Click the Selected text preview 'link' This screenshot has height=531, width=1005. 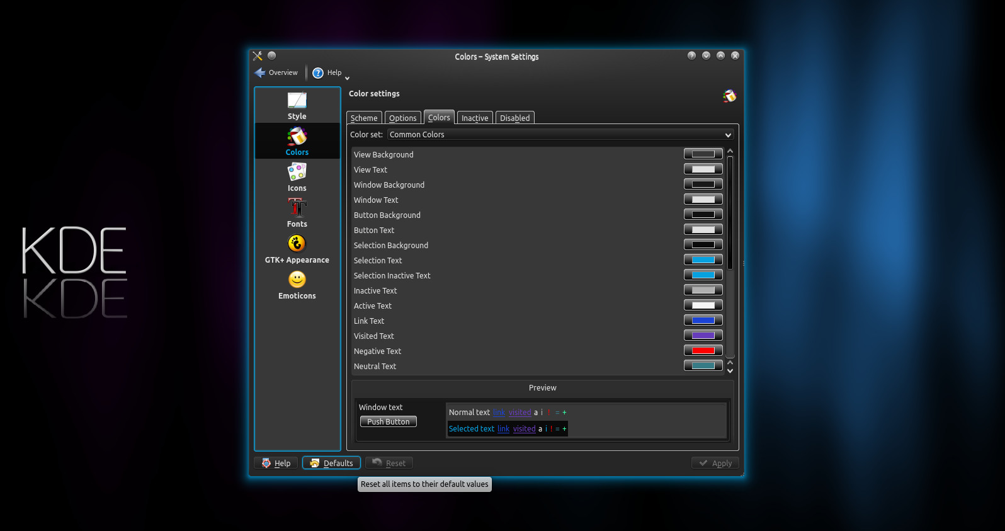coord(503,429)
